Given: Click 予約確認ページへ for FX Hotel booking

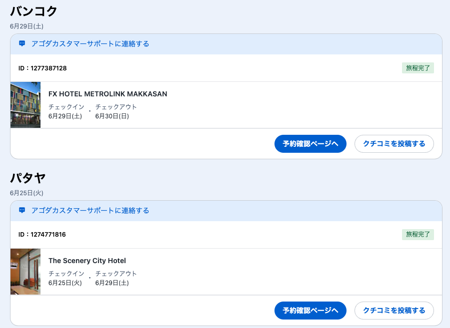Looking at the screenshot, I should click(x=310, y=144).
